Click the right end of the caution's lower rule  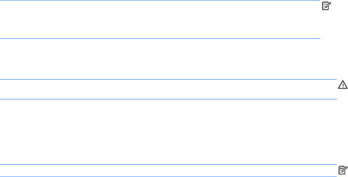(x=335, y=99)
